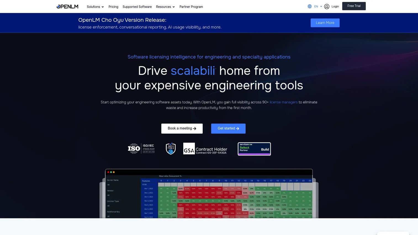Screen dimensions: 418x235
Task: Click the OpenLM Cho Oyu Version Release heading
Action: click(122, 20)
